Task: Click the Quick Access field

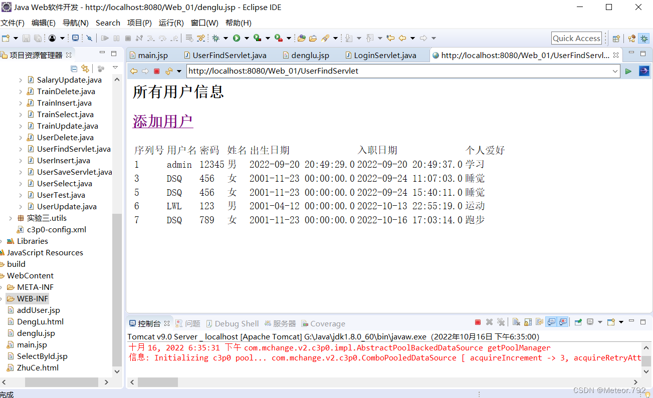Action: (576, 38)
